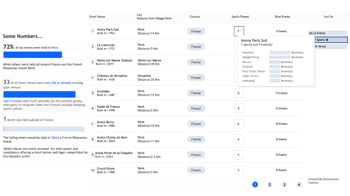The height and width of the screenshot is (196, 350).
Task: Click the highlighted page 1 circle
Action: (255, 184)
